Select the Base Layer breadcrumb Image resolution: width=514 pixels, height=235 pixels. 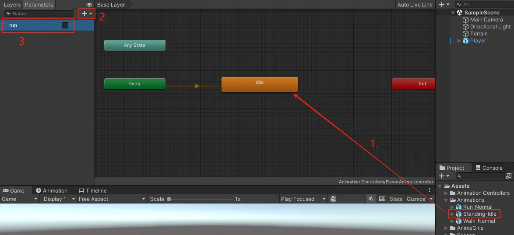[x=111, y=4]
